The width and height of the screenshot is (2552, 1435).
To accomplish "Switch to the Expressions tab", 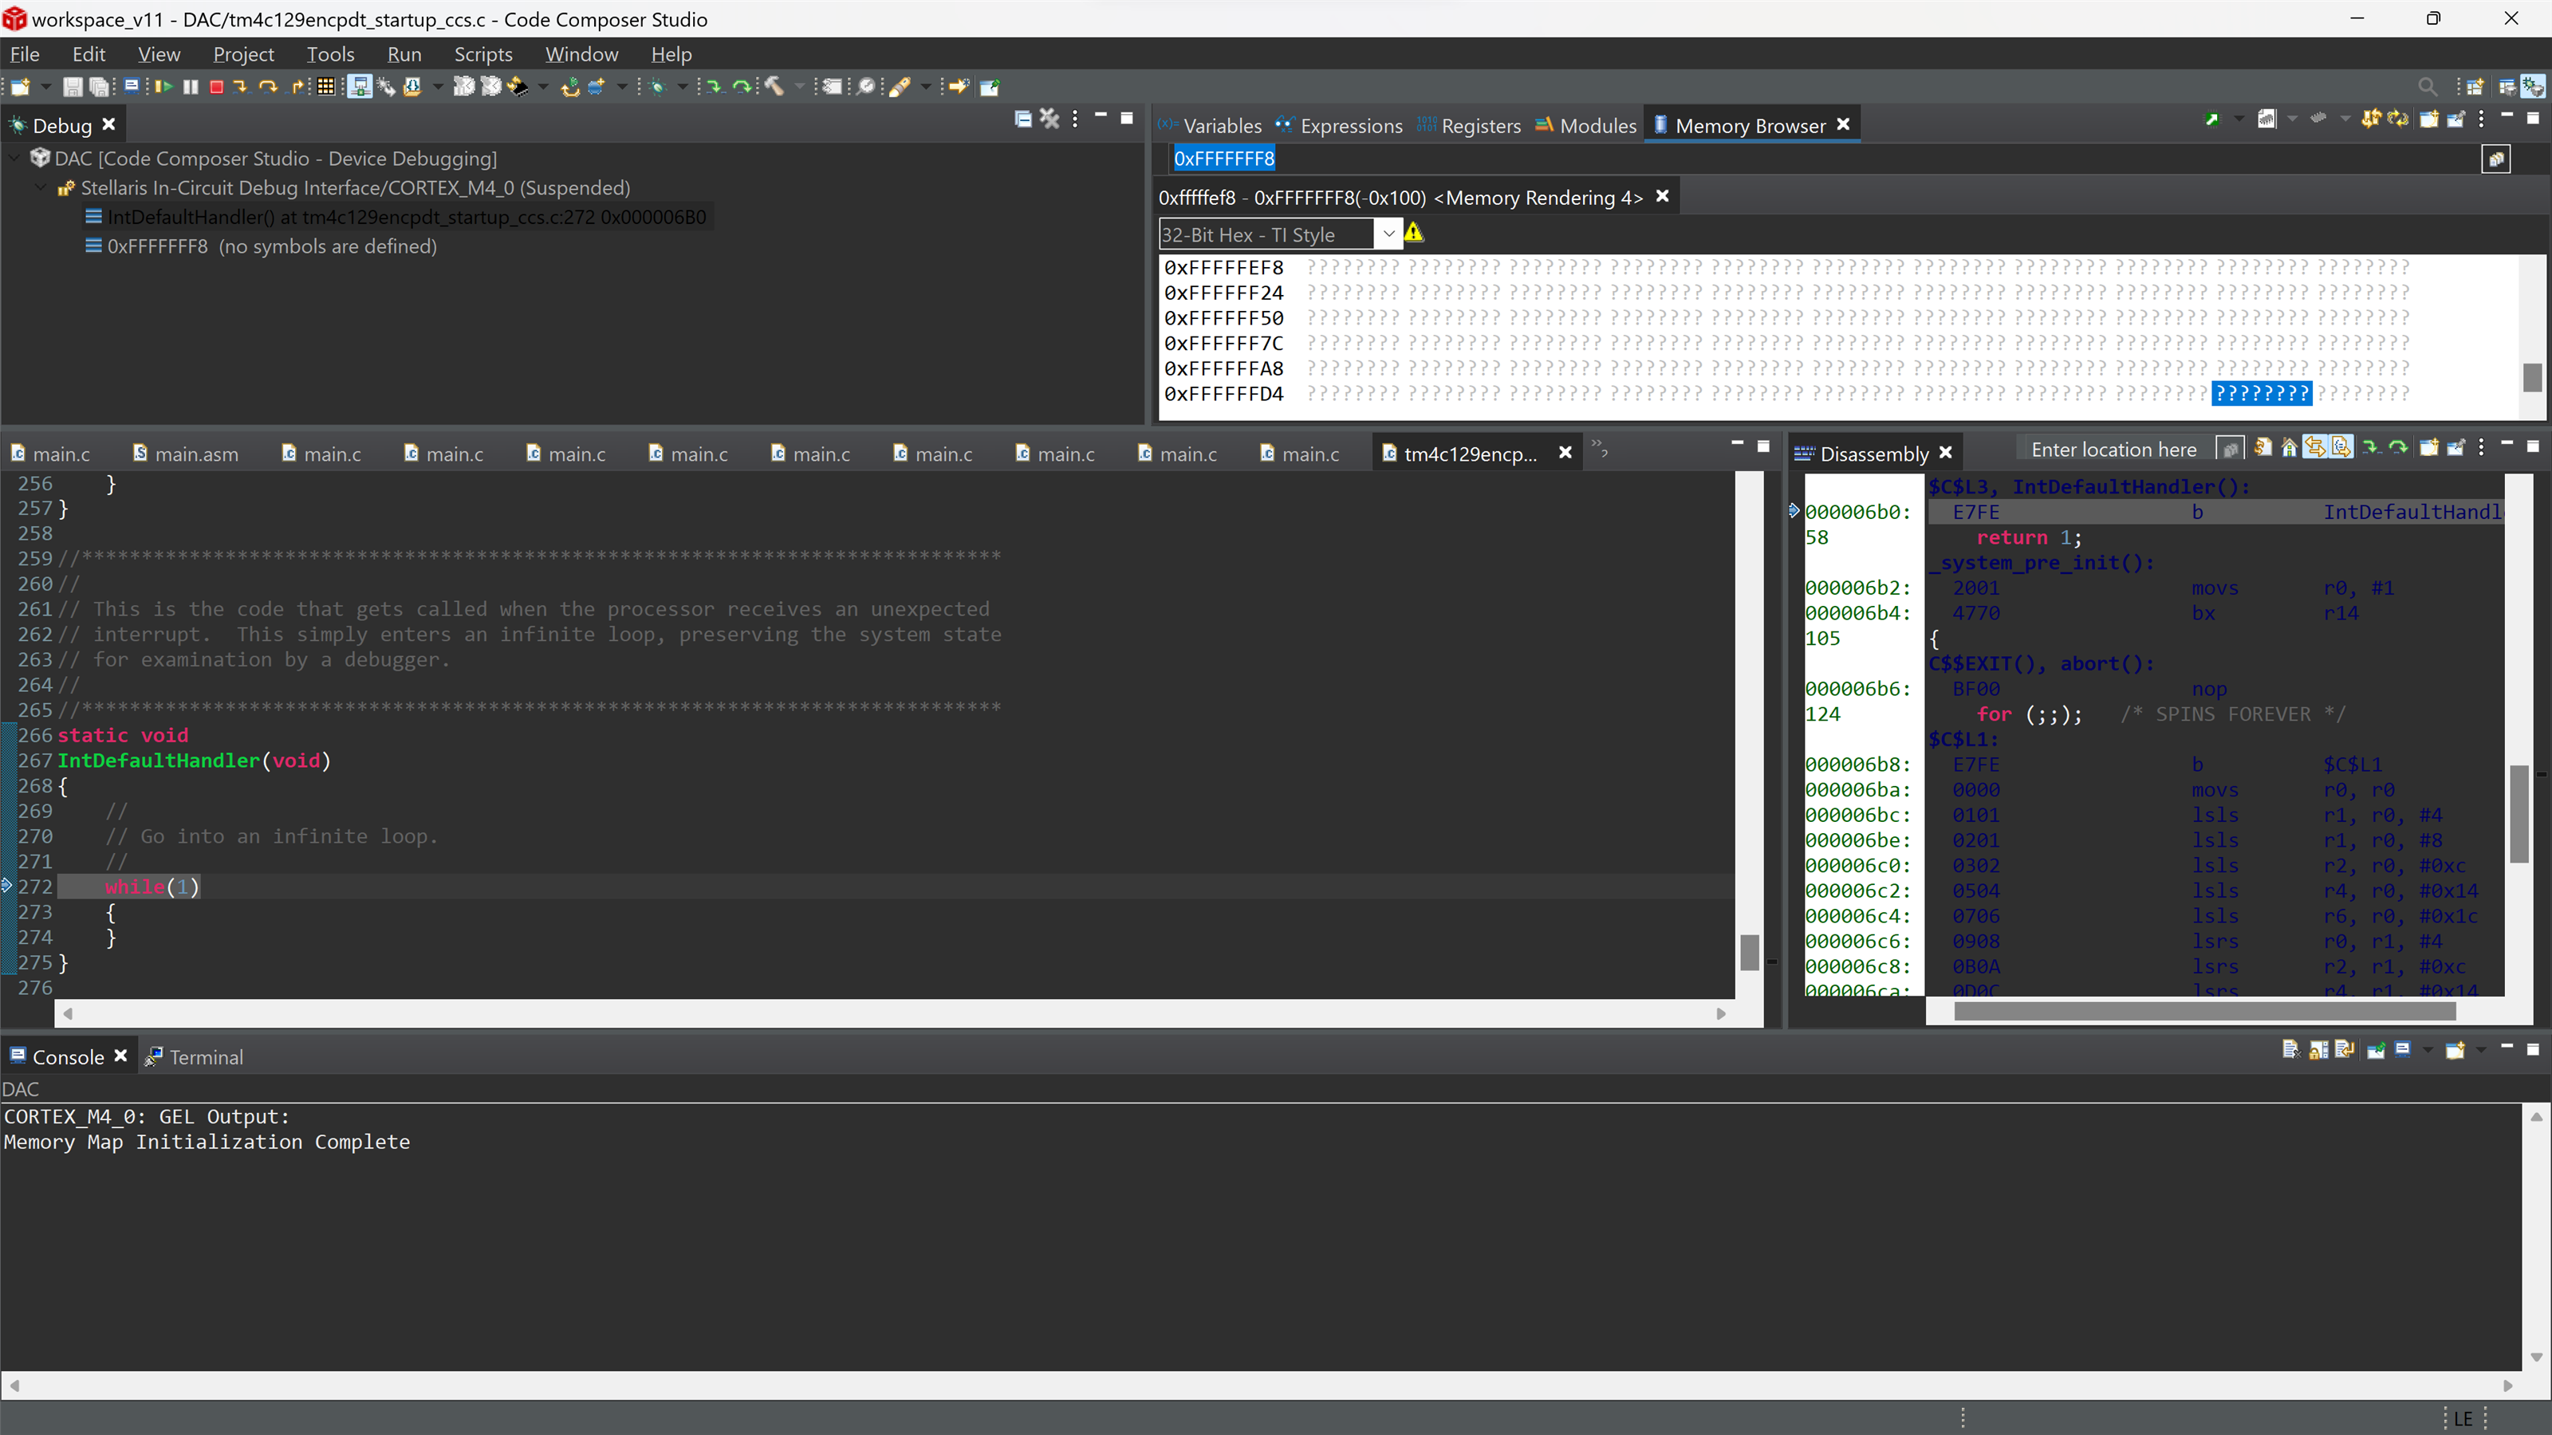I will click(1340, 126).
